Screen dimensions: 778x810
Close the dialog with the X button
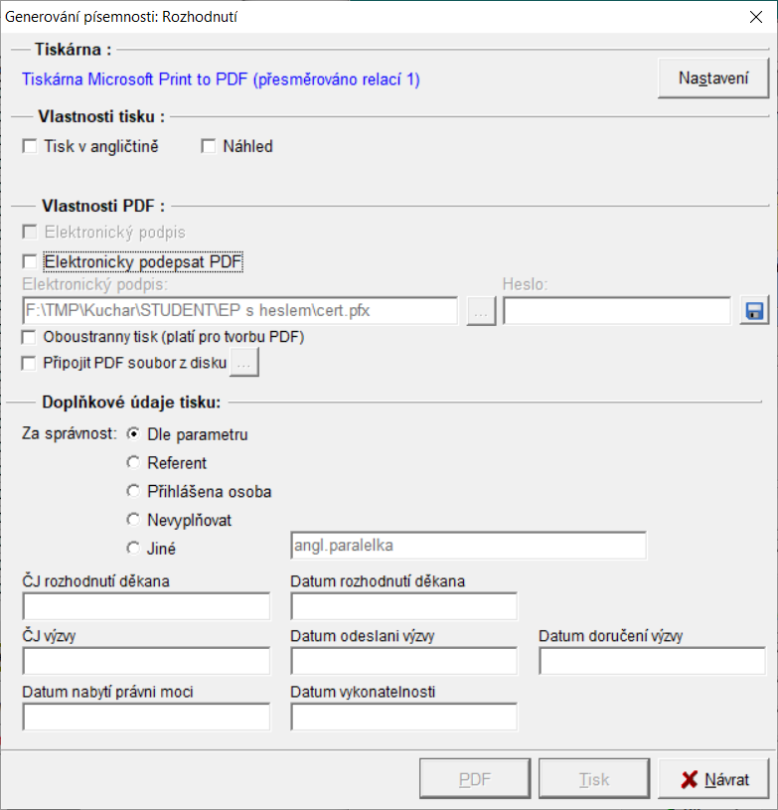tap(752, 17)
